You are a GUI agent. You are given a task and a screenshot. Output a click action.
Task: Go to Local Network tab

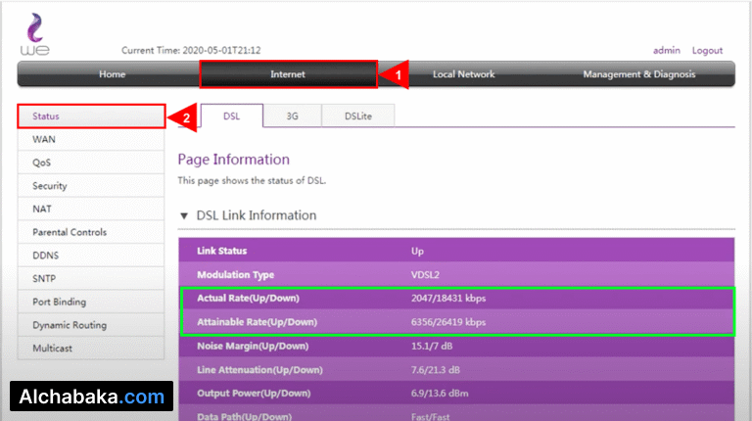463,74
